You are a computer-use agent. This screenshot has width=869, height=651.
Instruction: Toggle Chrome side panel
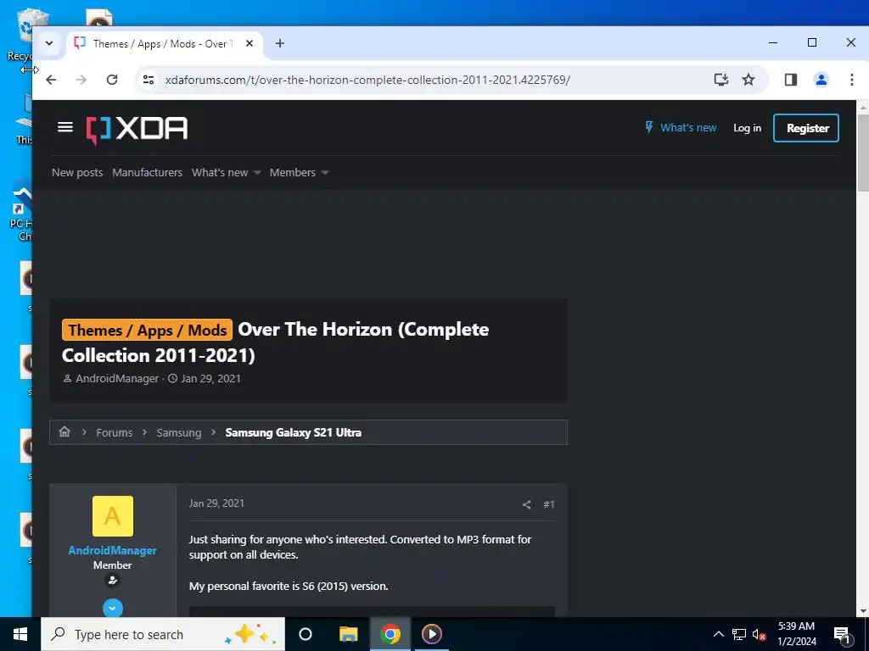791,80
